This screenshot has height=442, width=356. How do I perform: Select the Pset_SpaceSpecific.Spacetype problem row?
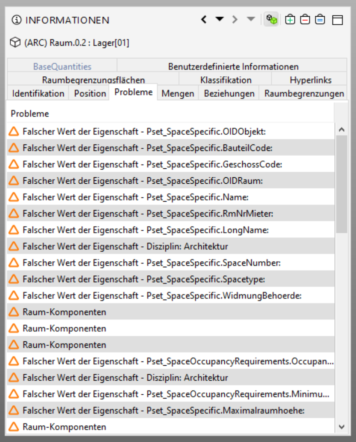(171, 279)
